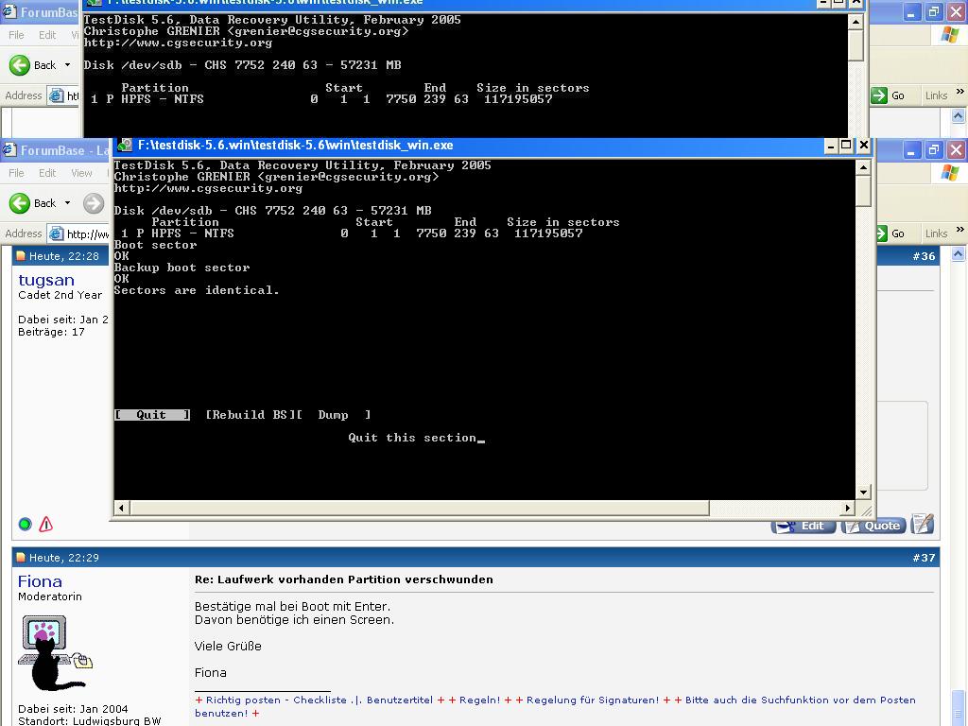
Task: Open Regelung für Signaturen! link
Action: pyautogui.click(x=593, y=700)
